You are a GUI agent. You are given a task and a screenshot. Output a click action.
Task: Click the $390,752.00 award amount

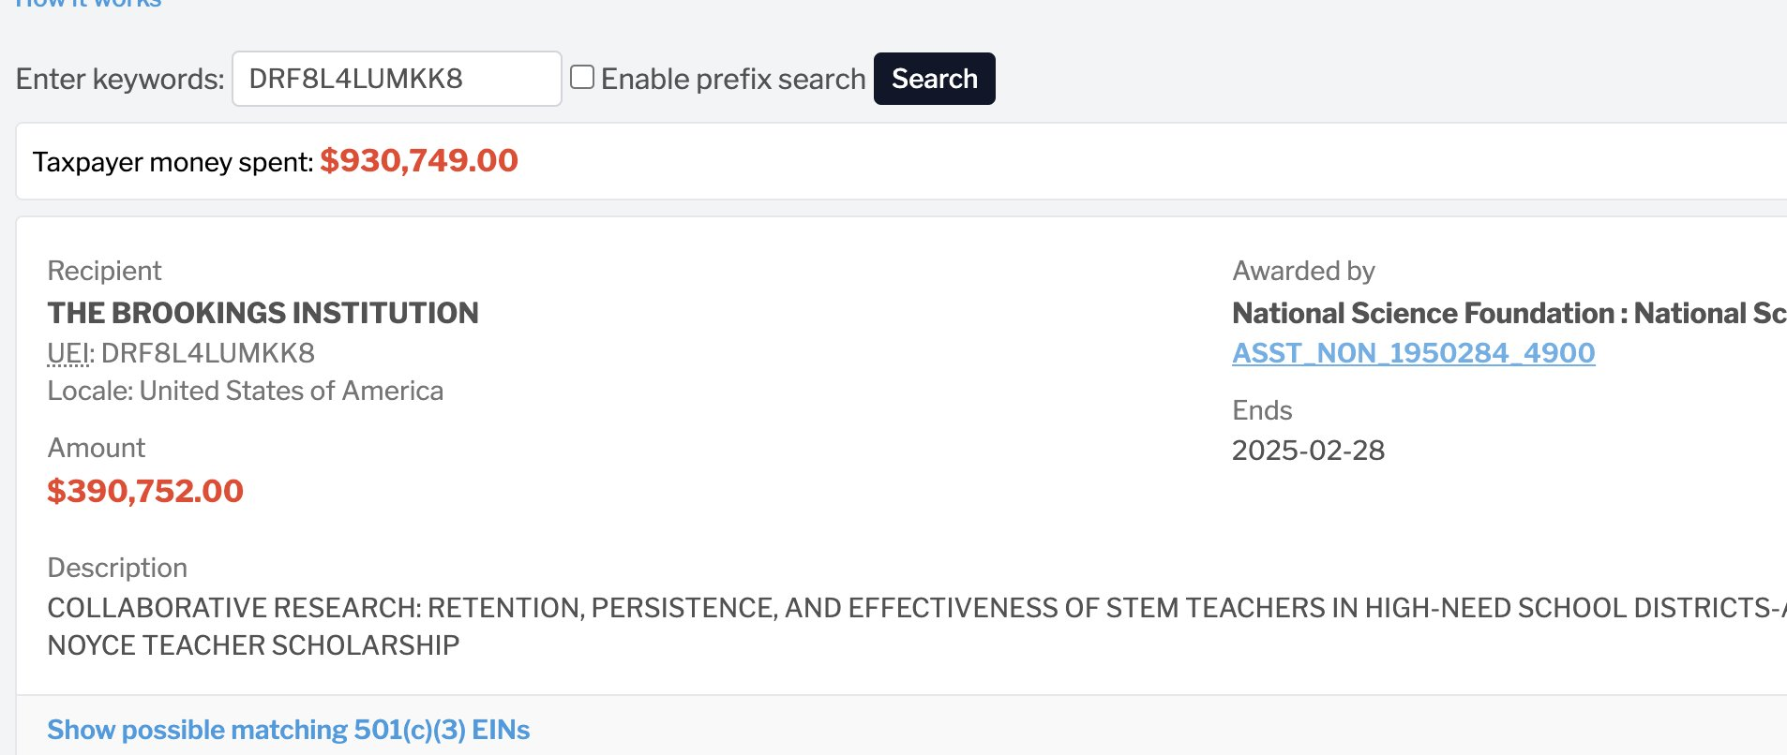[x=145, y=491]
